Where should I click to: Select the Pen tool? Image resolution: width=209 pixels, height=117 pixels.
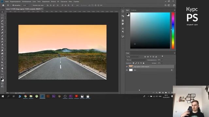2,56
